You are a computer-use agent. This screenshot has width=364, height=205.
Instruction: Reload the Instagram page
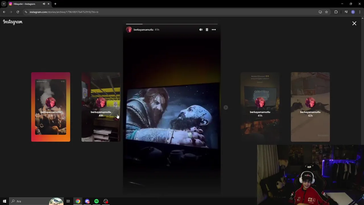[x=18, y=12]
